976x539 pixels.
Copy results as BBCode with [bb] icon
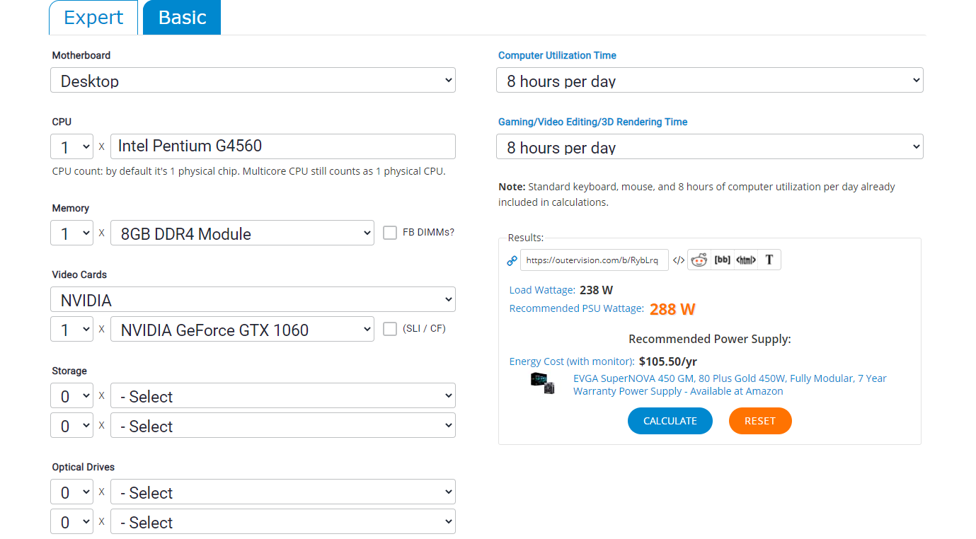point(722,260)
